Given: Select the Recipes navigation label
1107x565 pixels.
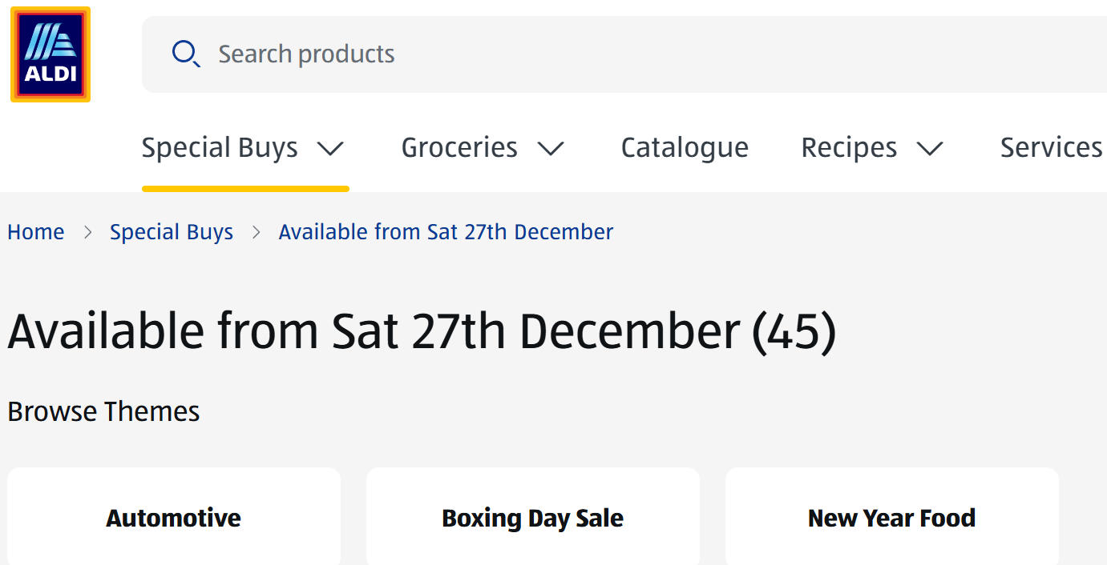Looking at the screenshot, I should pyautogui.click(x=849, y=148).
